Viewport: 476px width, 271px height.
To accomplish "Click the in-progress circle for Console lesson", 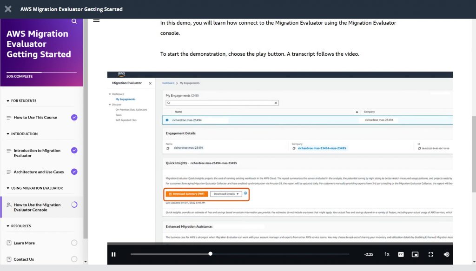I will click(74, 205).
